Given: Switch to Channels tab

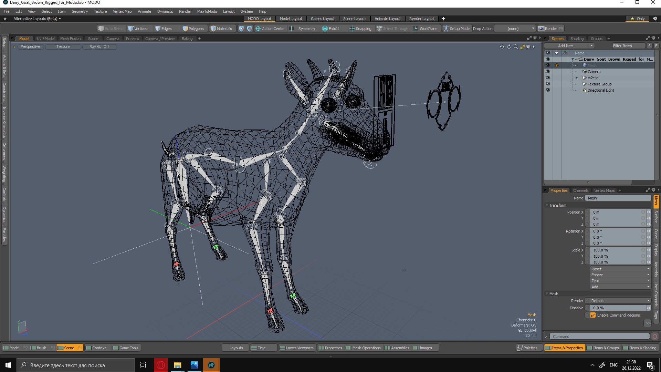Looking at the screenshot, I should point(580,190).
